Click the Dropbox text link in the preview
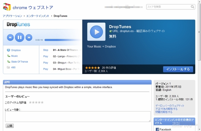Image resolution: width=201 pixels, height=131 pixels. pos(16,50)
